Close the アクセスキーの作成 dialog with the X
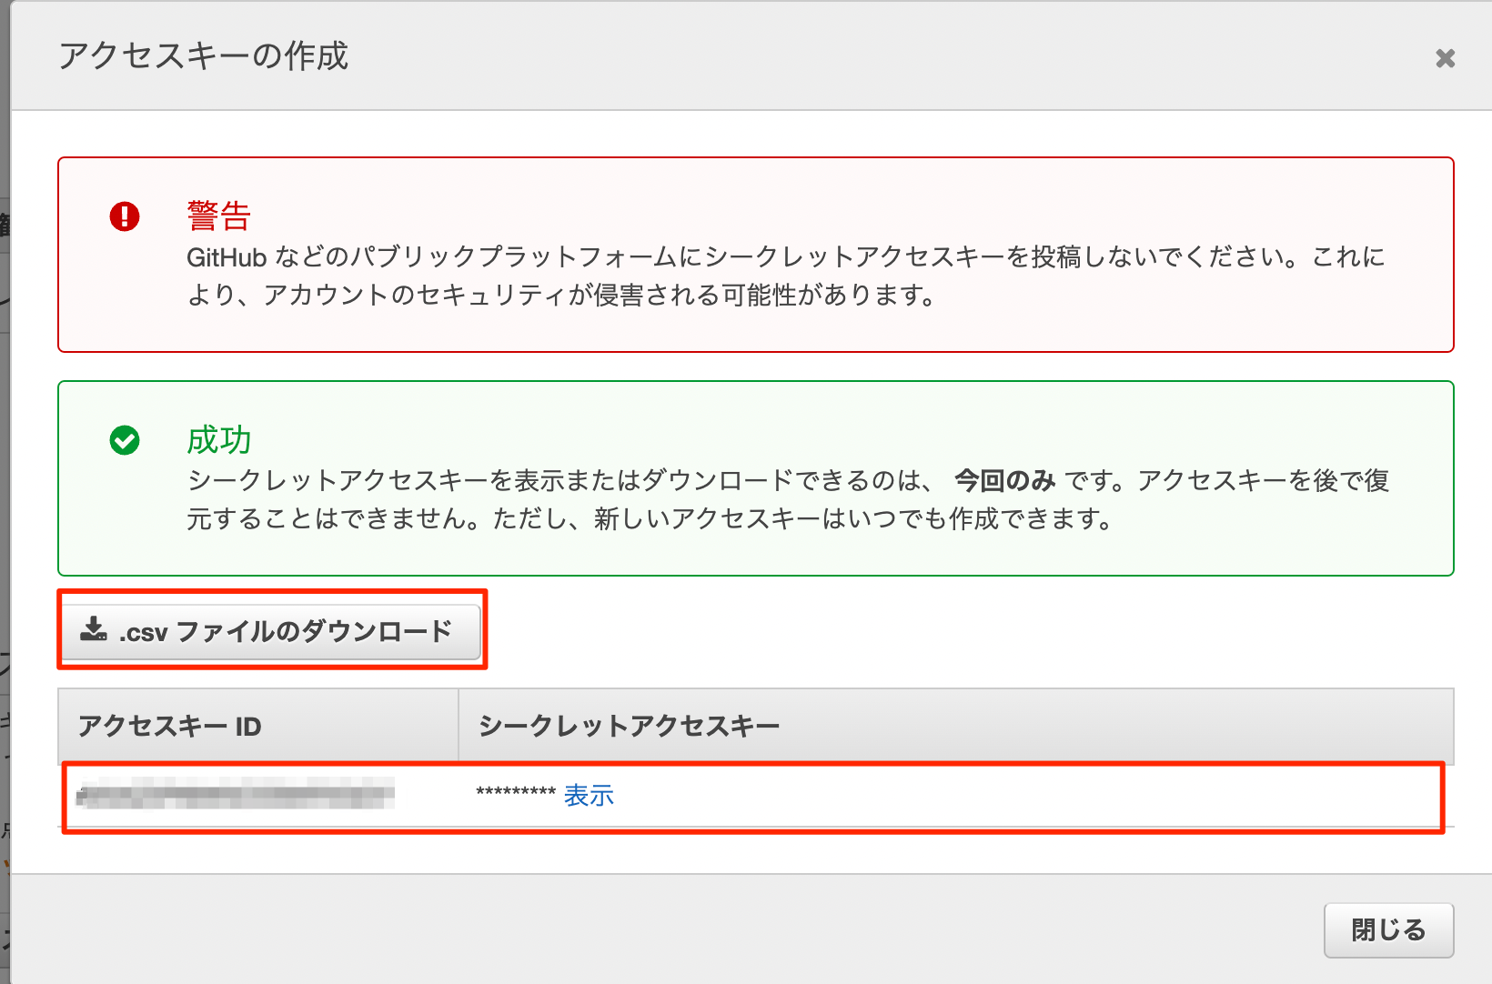The image size is (1492, 984). 1445,58
